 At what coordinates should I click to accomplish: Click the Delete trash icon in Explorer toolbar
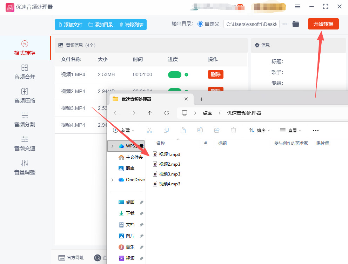pyautogui.click(x=234, y=130)
